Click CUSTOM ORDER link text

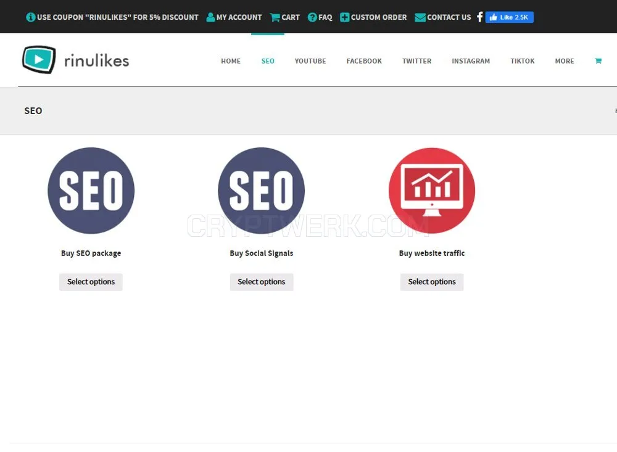pos(379,17)
